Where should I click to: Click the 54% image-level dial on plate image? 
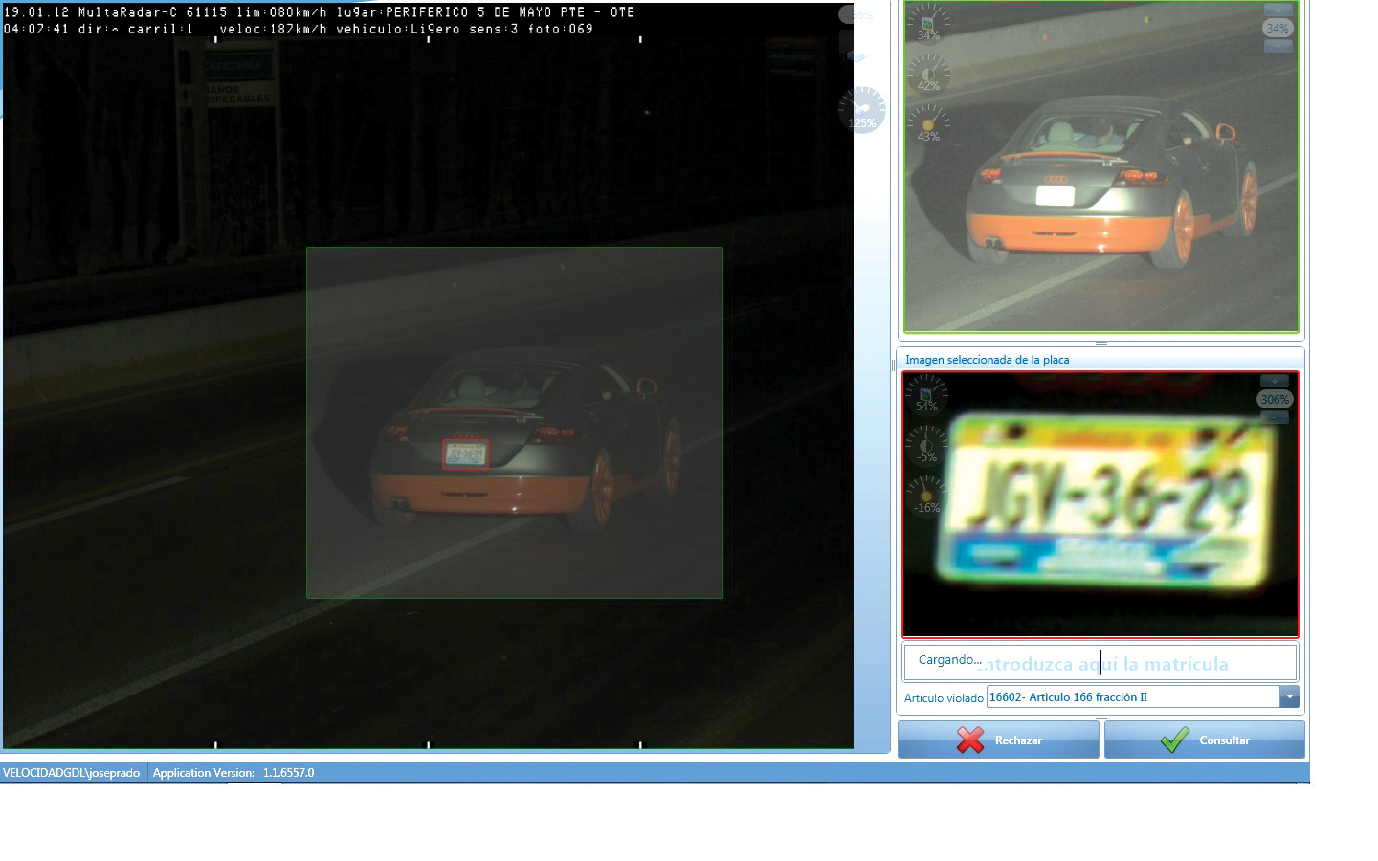926,395
